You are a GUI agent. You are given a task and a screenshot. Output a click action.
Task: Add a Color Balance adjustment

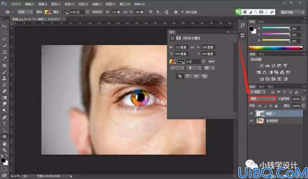[x=264, y=72]
